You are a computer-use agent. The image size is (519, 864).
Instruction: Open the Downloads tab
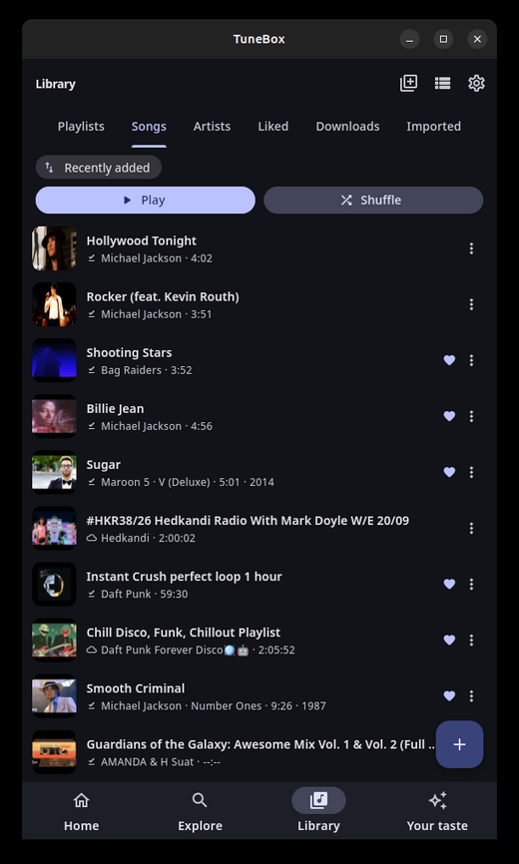347,126
